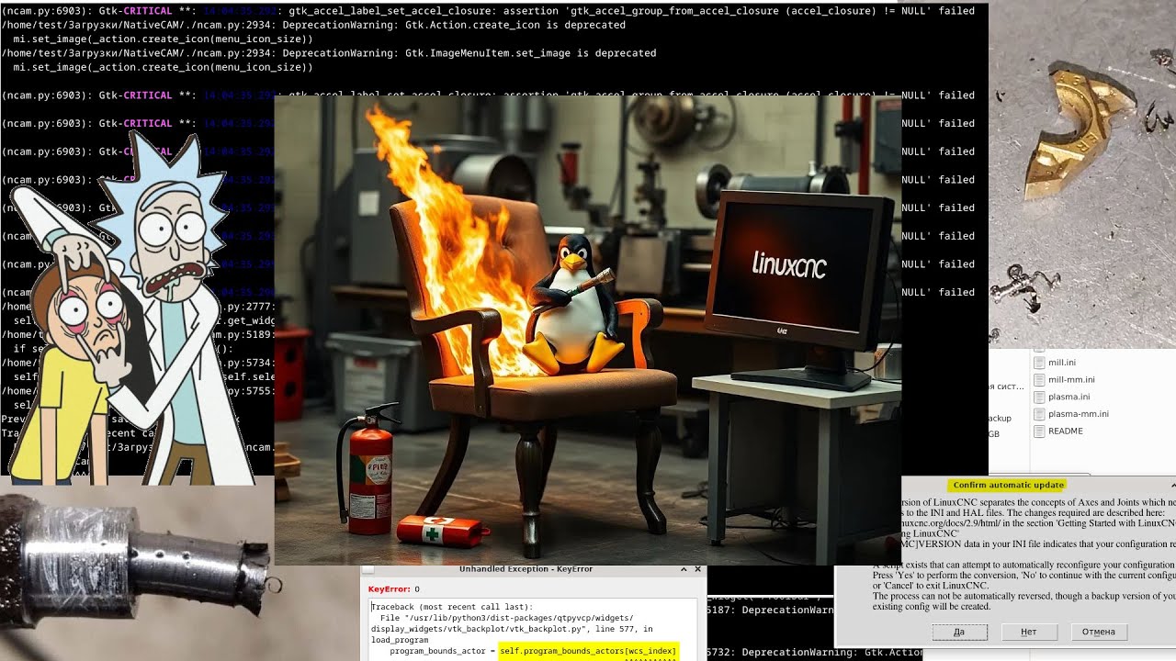This screenshot has height=661, width=1176.
Task: Click the plasma.ini file icon
Action: tap(1039, 397)
